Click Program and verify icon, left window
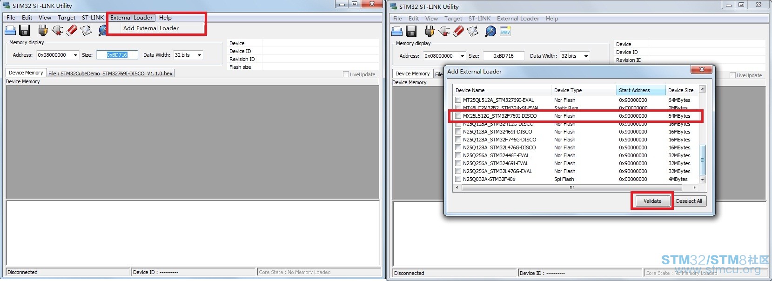Viewport: 772px width, 281px height. [86, 31]
